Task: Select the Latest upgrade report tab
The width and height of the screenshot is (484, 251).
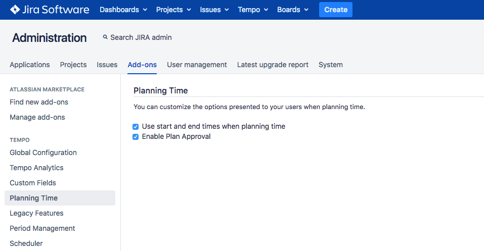Action: [273, 65]
